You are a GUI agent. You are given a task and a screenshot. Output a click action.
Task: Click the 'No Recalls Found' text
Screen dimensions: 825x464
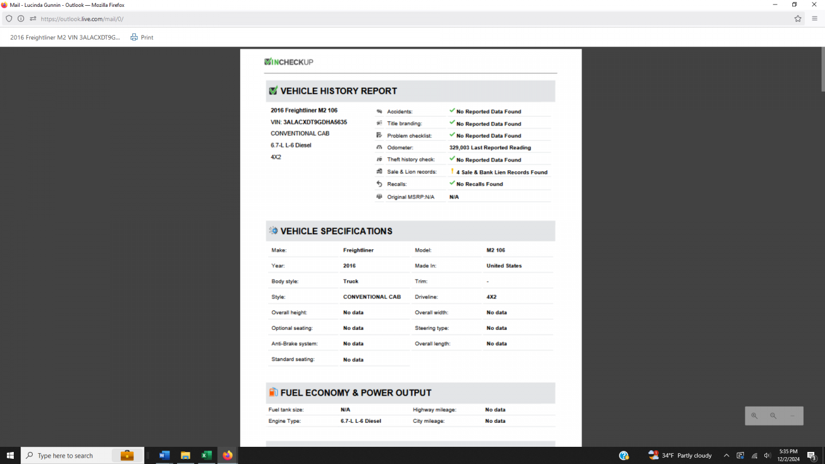point(480,184)
